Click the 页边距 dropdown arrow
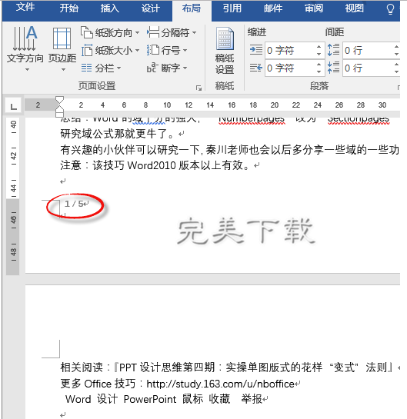Viewport: 407px width, 419px height. click(63, 70)
